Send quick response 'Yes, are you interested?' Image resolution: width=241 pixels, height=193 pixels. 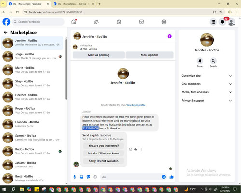click(x=104, y=146)
